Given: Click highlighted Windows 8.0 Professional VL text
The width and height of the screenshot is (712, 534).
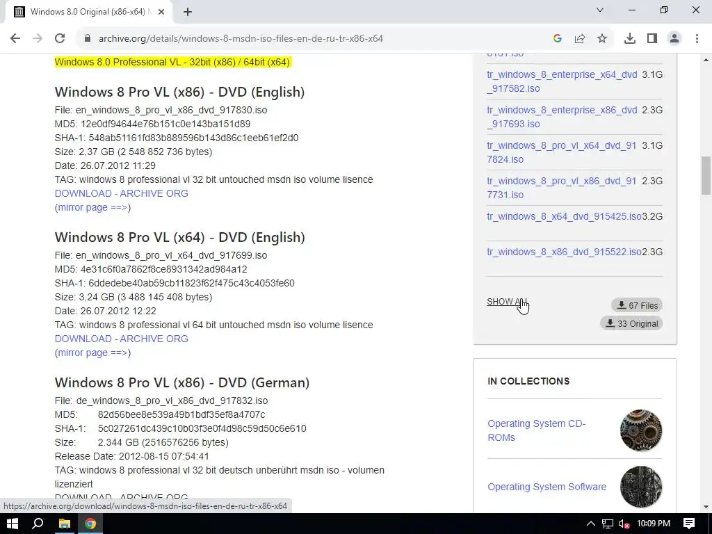Looking at the screenshot, I should click(x=172, y=62).
